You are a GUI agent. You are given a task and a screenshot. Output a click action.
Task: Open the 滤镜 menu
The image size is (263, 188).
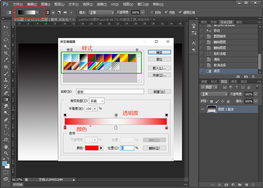click(102, 4)
